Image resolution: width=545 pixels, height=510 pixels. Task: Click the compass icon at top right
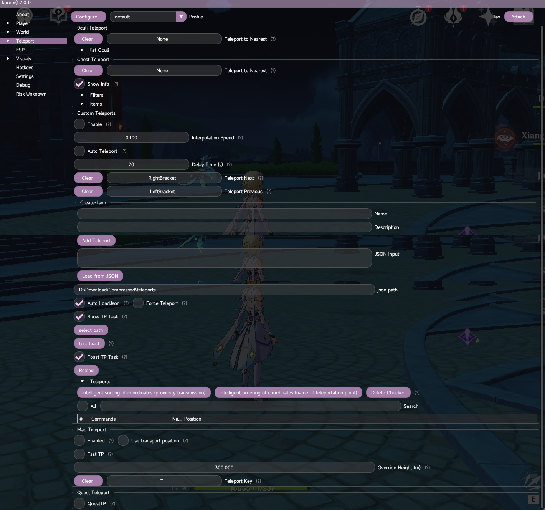[418, 17]
